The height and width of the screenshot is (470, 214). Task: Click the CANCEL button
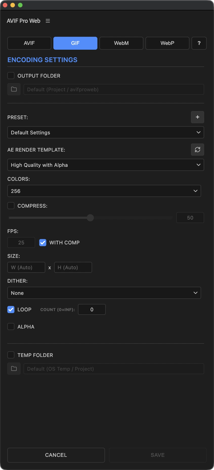point(56,455)
